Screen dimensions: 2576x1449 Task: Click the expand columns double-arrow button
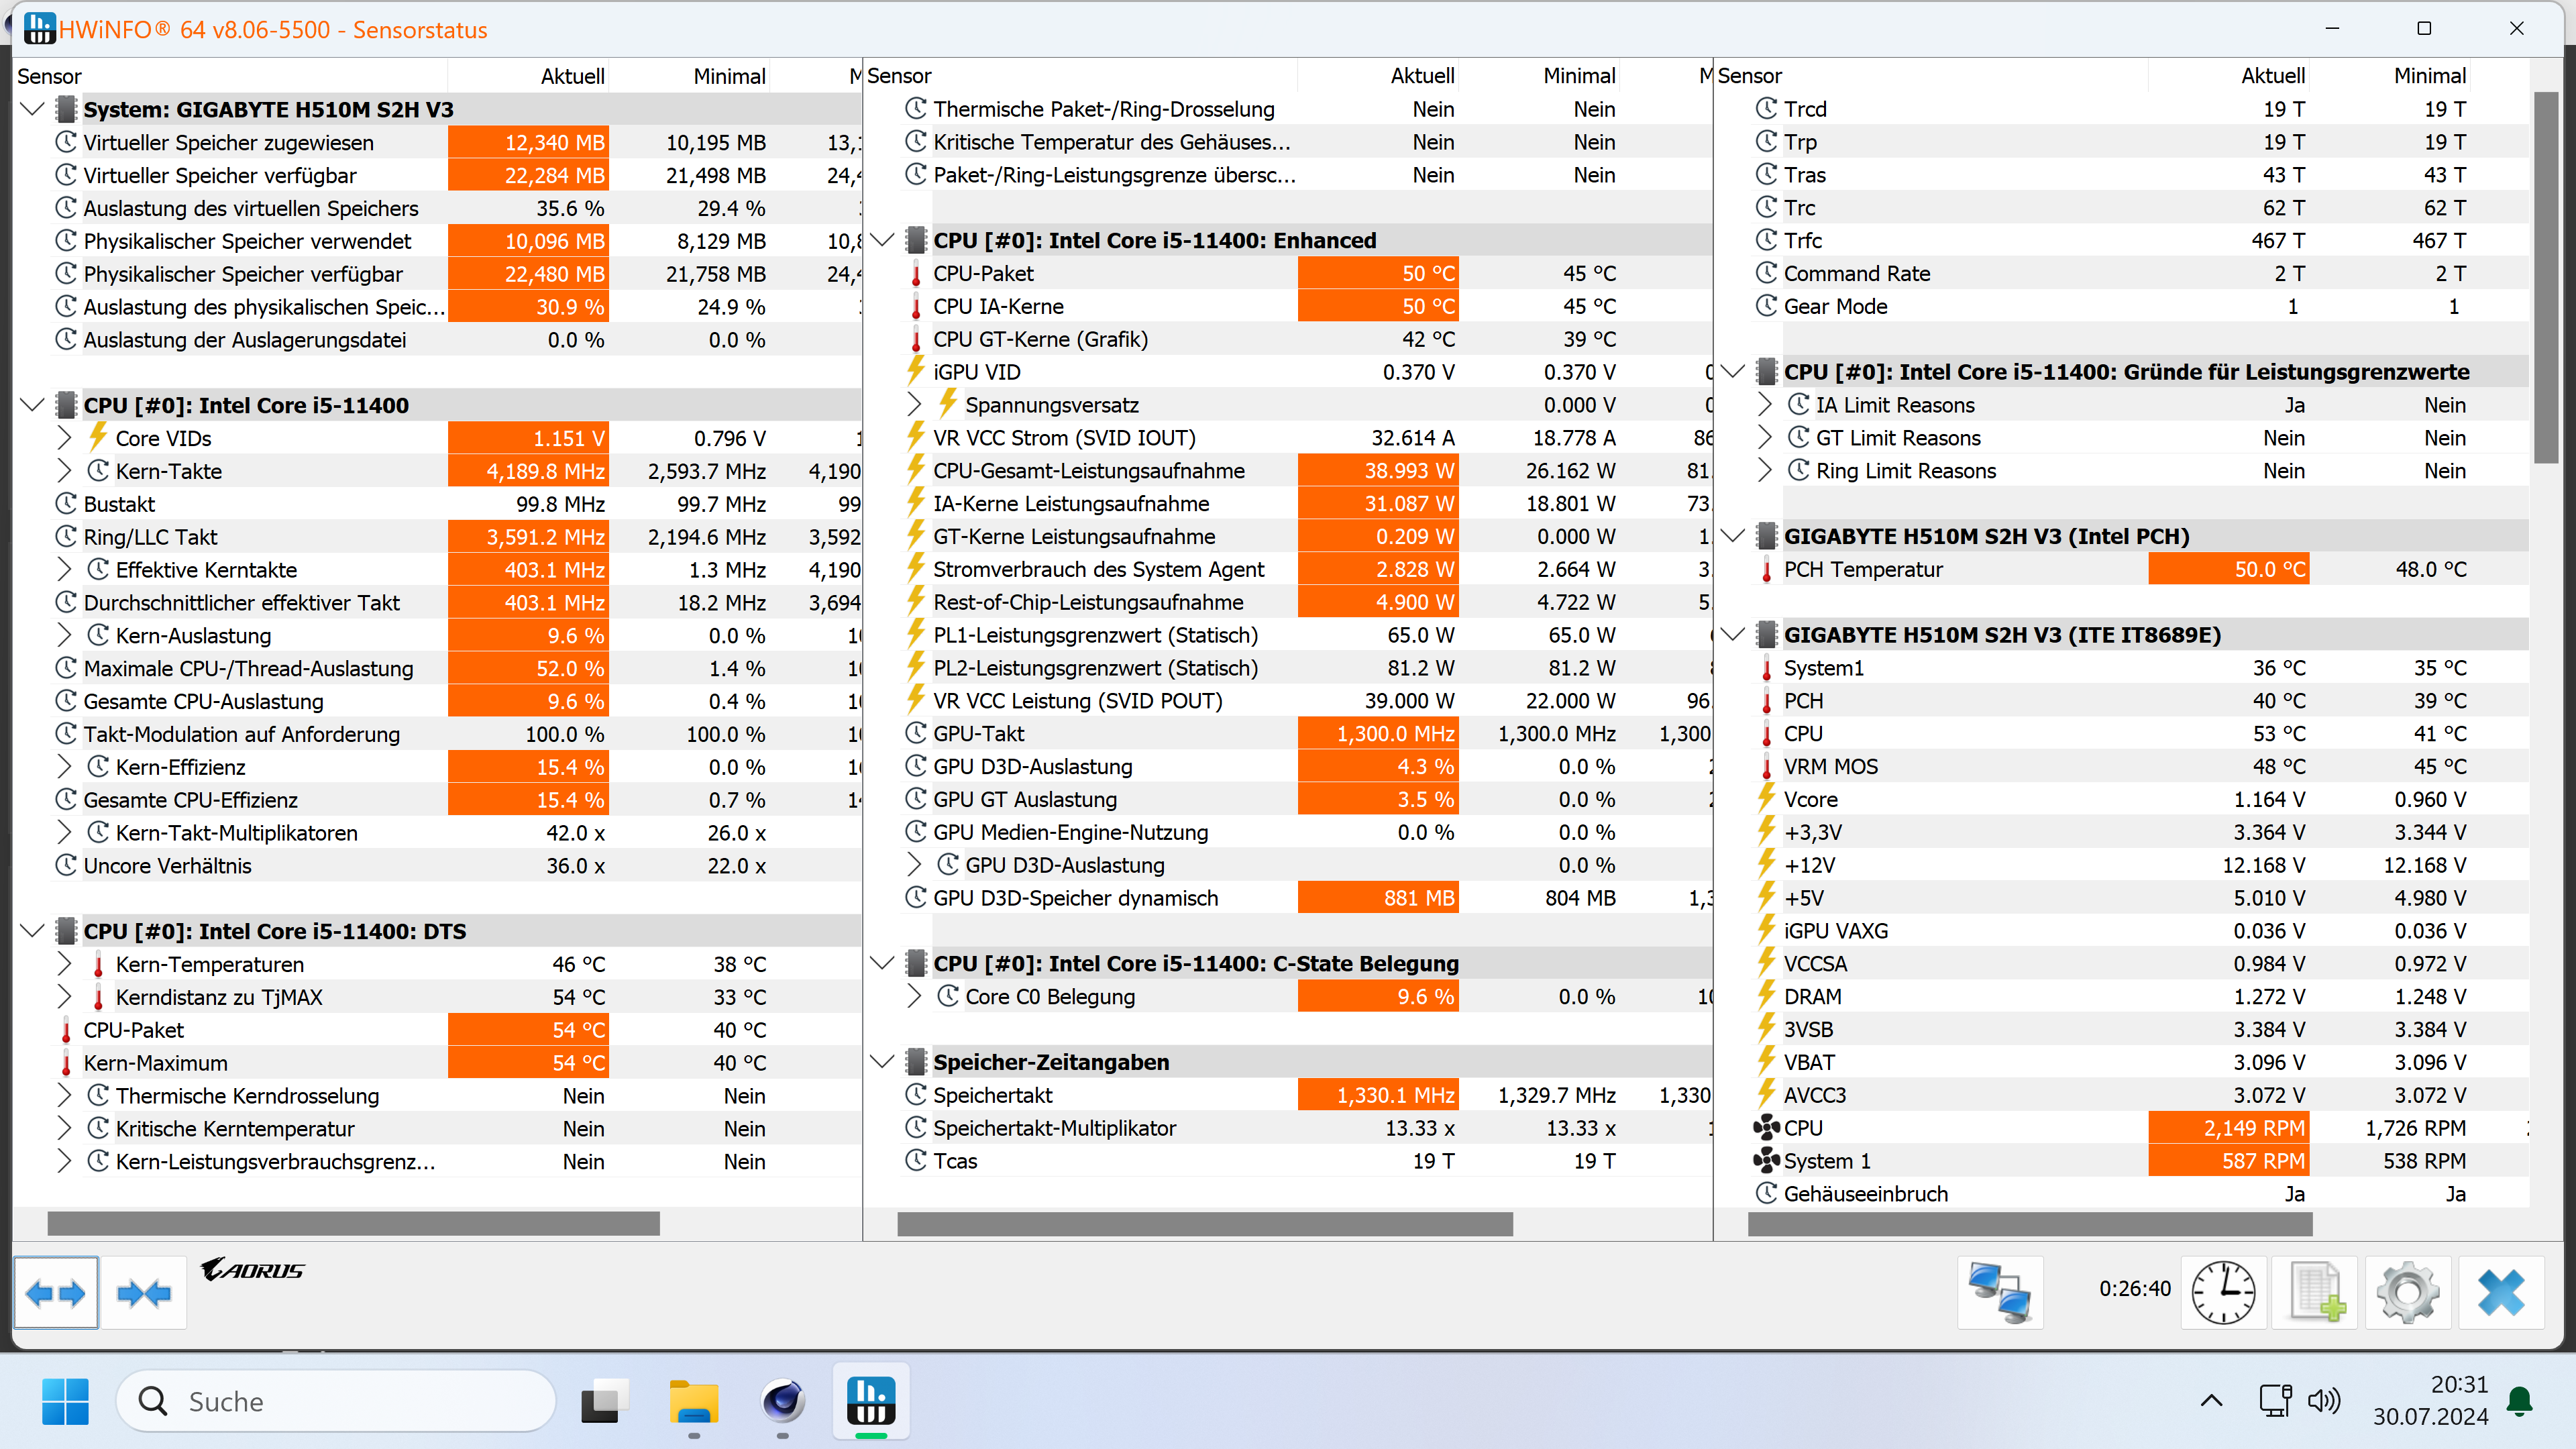click(56, 1292)
